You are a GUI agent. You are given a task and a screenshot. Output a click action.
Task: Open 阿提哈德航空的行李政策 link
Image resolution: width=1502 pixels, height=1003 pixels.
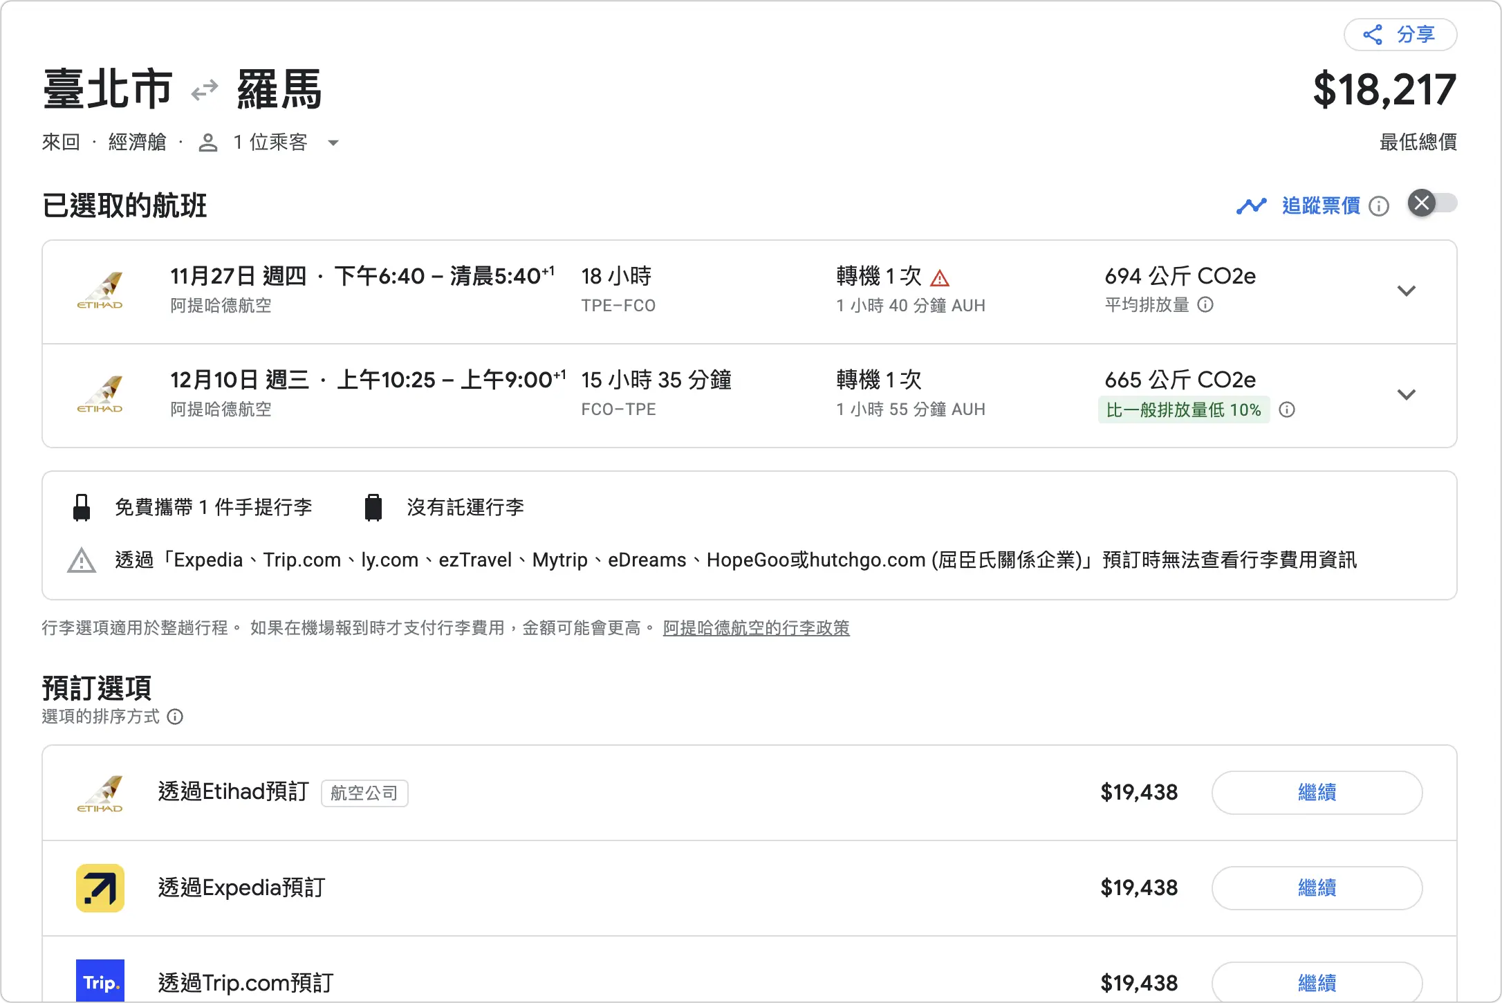(x=757, y=627)
